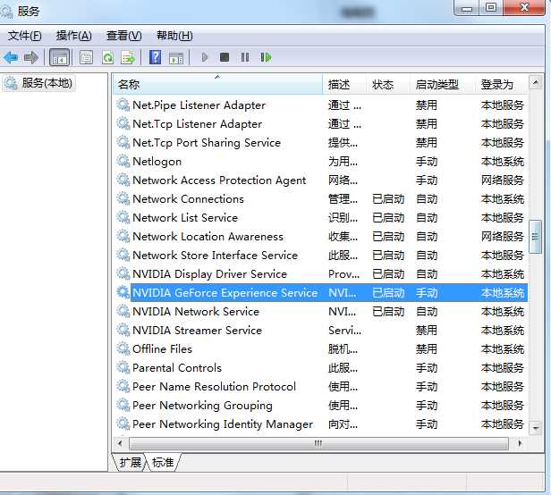The height and width of the screenshot is (495, 551).
Task: Click 手动 startup type of Netlogon
Action: pyautogui.click(x=427, y=162)
